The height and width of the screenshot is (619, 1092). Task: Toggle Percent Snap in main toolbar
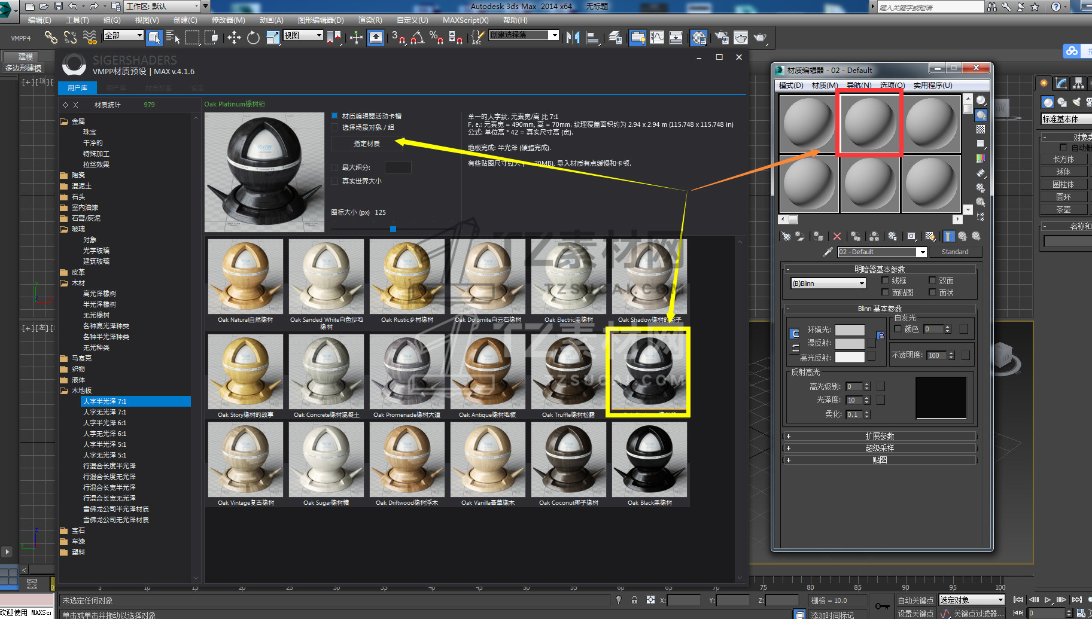pos(436,38)
